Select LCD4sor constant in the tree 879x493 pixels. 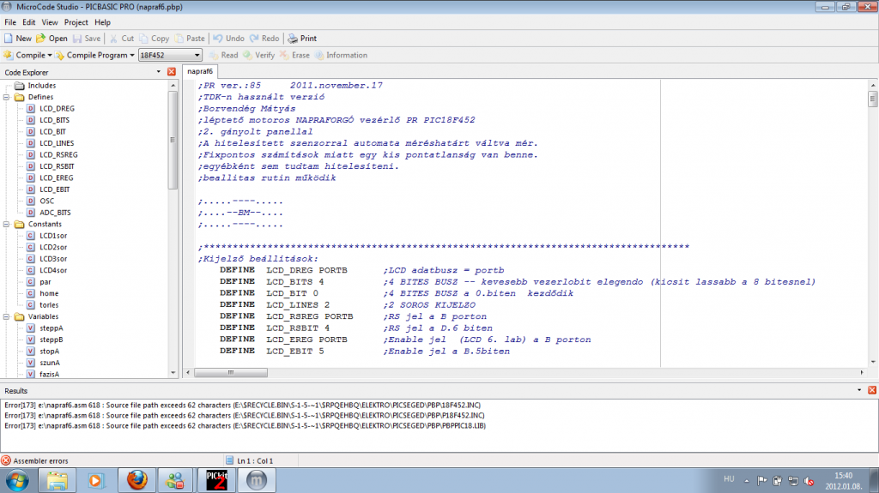tap(47, 271)
